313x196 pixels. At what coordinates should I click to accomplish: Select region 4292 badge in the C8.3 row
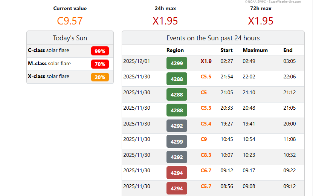pos(177,157)
